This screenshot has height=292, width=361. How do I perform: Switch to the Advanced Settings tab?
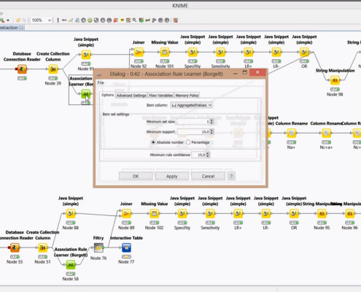(x=131, y=96)
